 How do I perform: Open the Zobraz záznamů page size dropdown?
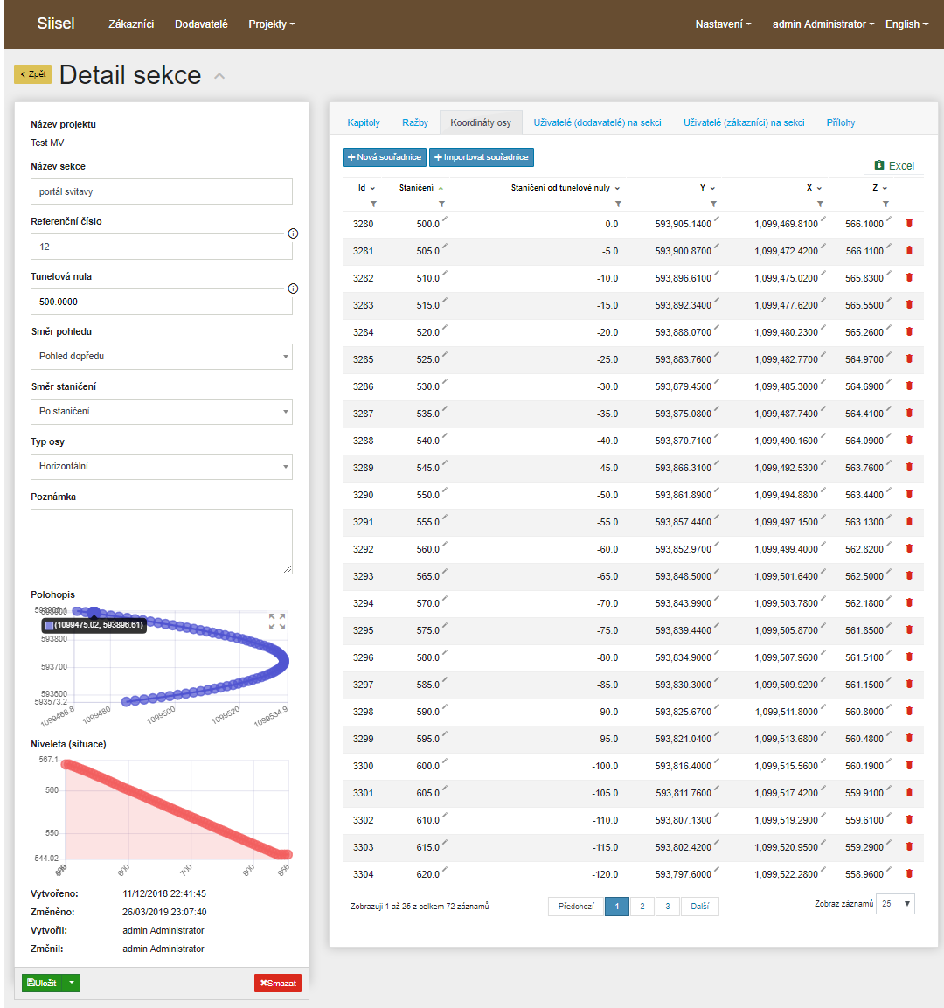point(897,904)
